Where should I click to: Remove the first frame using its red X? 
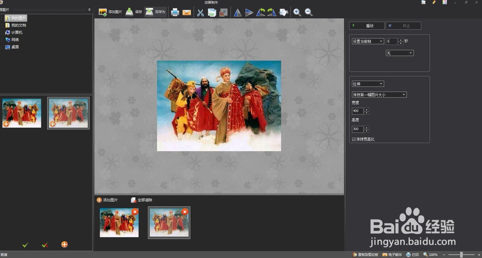(x=134, y=212)
